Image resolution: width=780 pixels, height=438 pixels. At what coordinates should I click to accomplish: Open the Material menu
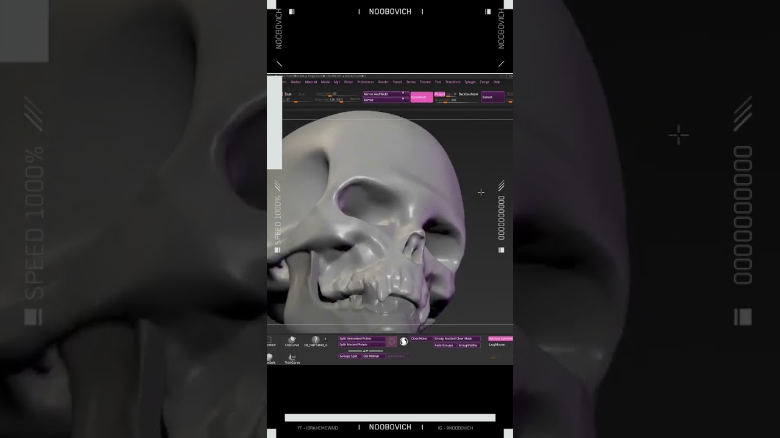[311, 82]
